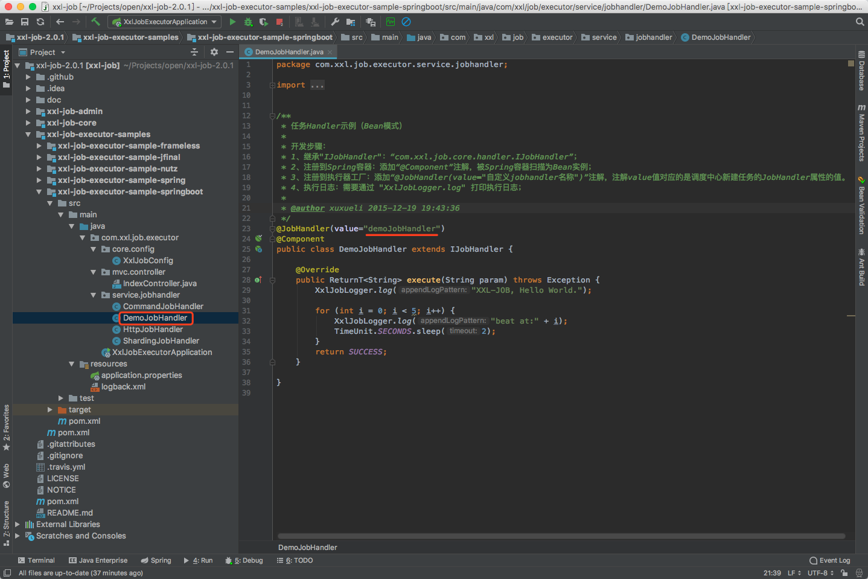The height and width of the screenshot is (579, 868).
Task: Click the cursor position 21:39 indicator
Action: coord(772,573)
